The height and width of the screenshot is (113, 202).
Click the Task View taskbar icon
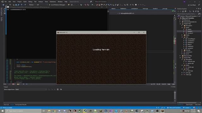pos(44,111)
